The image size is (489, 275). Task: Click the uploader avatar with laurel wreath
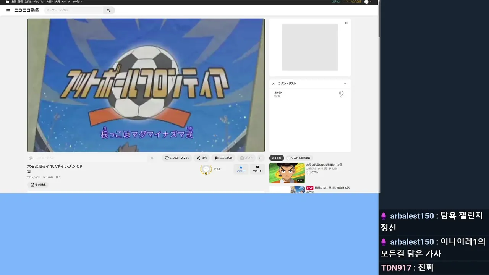pos(206,170)
